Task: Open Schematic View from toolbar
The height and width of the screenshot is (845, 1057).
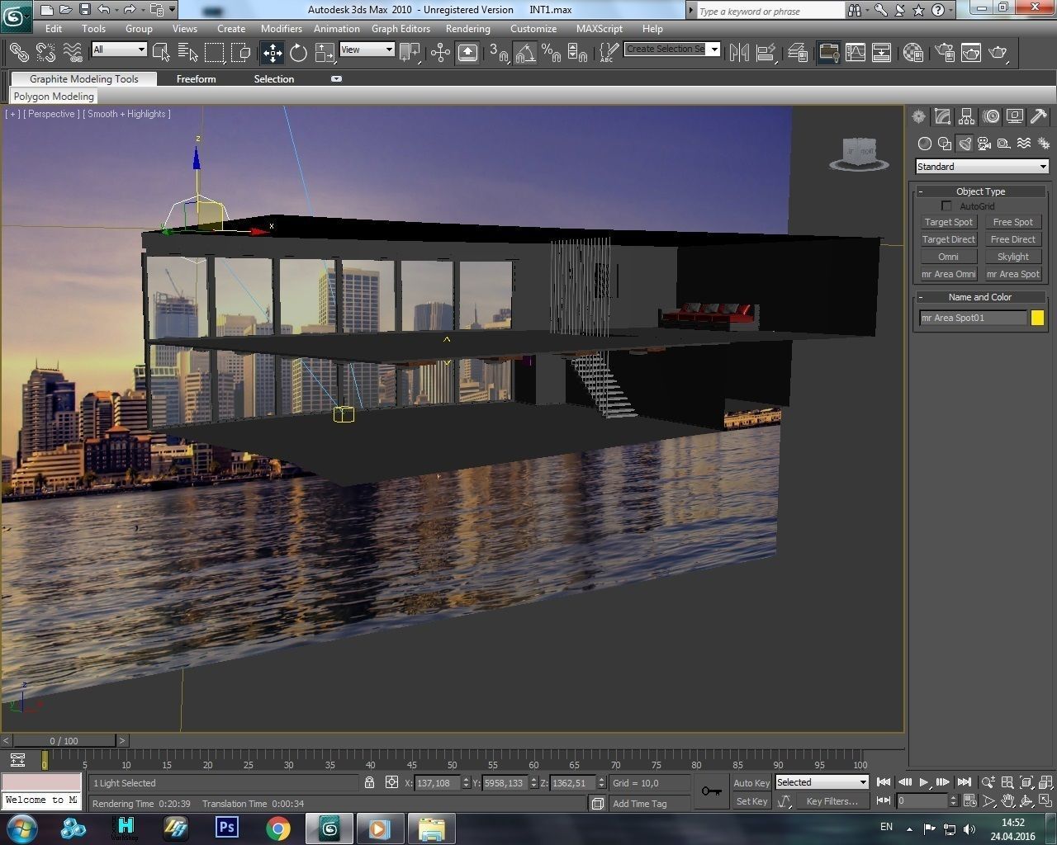Action: tap(882, 53)
